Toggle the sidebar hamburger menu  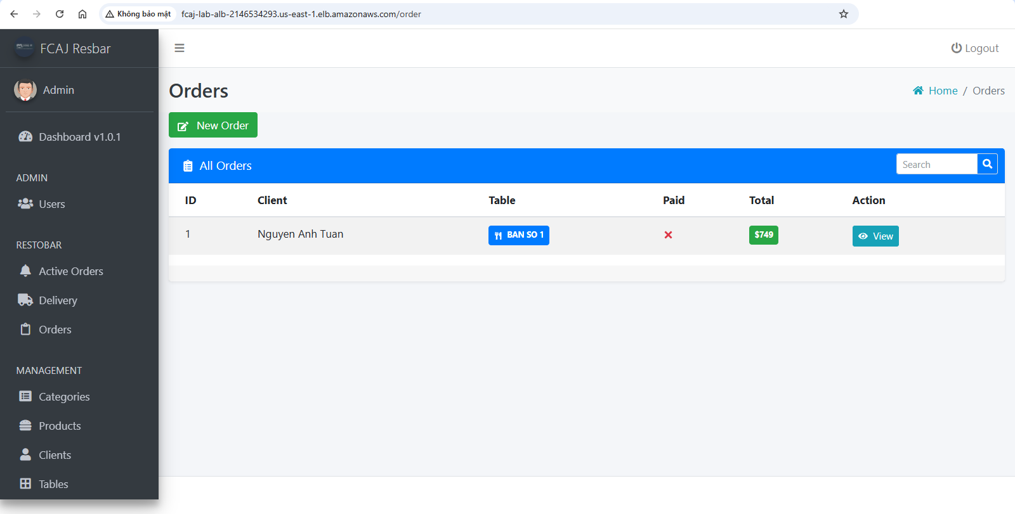coord(180,48)
